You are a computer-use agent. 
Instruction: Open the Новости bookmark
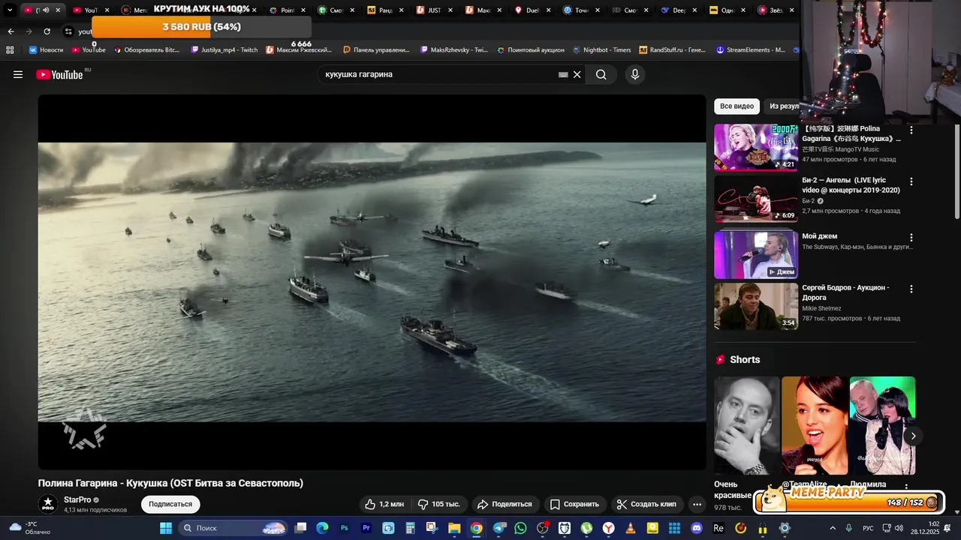coord(46,50)
